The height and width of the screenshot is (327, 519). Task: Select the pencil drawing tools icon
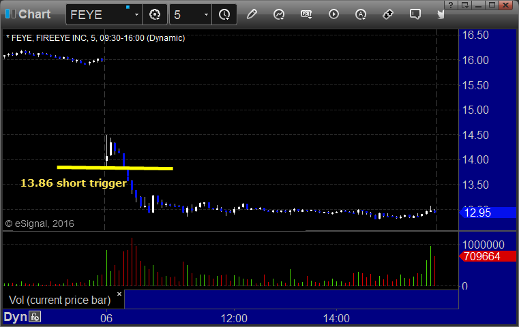pos(252,14)
